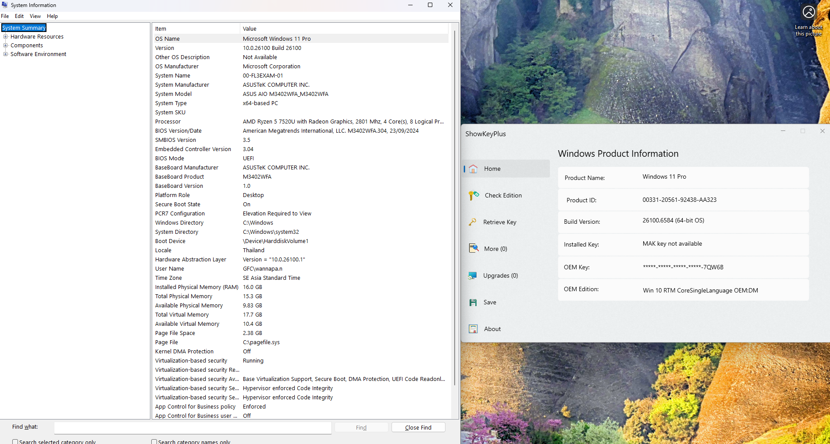Click the Upgrades monitor icon
Screen dimensions: 830x444
point(473,275)
